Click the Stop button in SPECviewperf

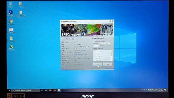pyautogui.click(x=108, y=64)
